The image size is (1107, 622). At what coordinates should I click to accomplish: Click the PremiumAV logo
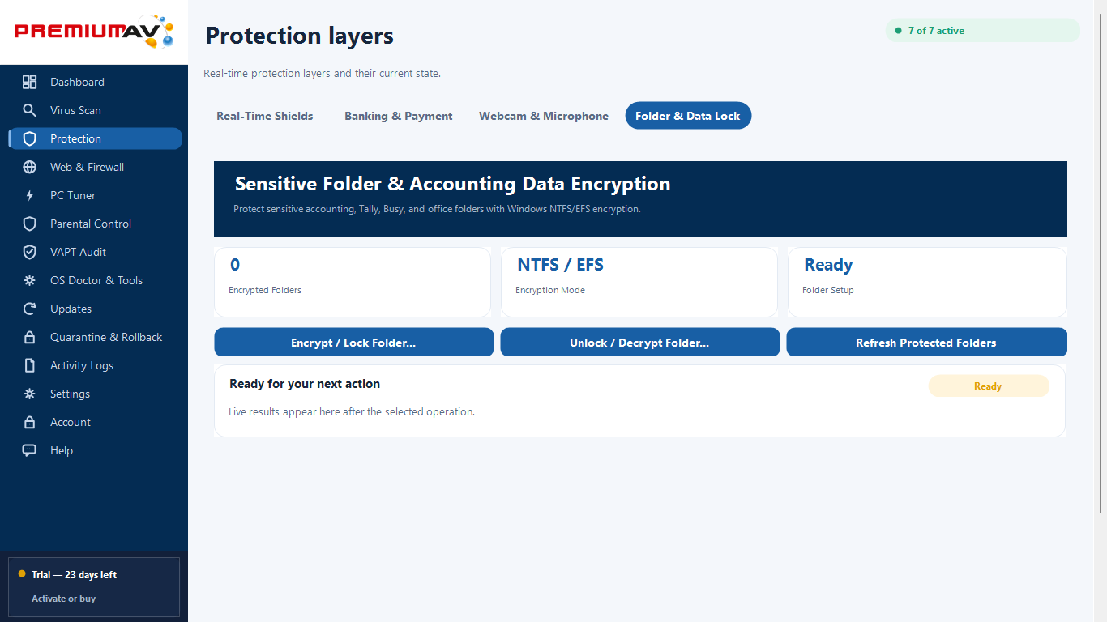click(94, 32)
